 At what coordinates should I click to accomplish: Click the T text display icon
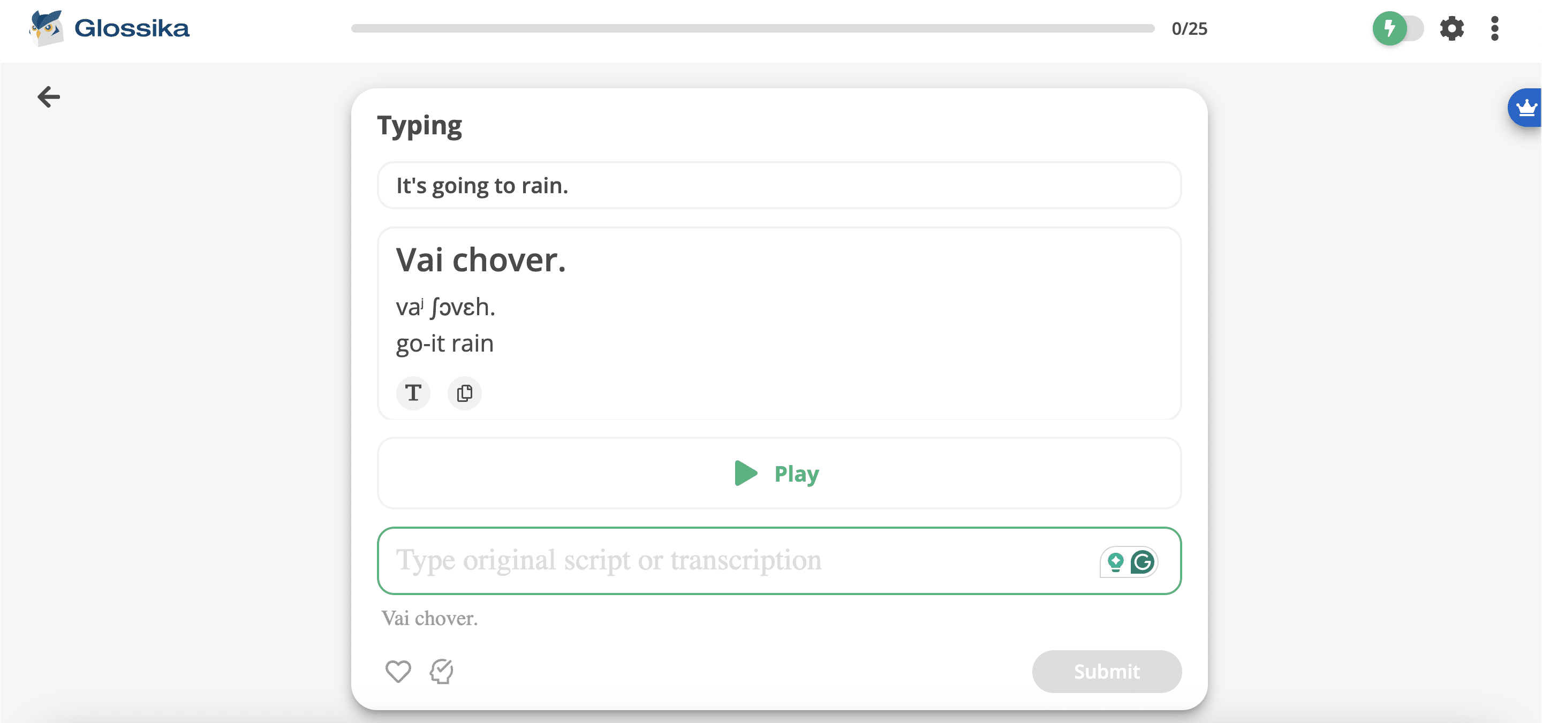[413, 393]
